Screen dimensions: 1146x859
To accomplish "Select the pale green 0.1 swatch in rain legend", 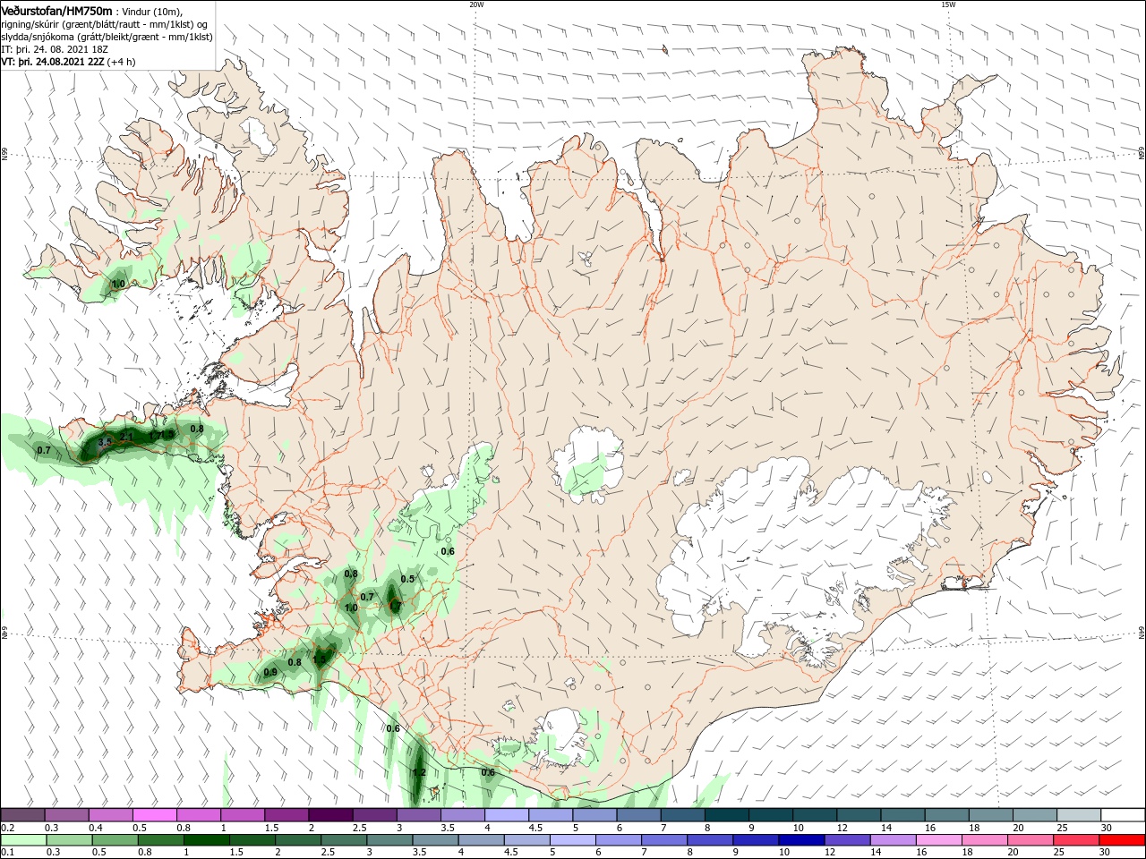I will 23,840.
